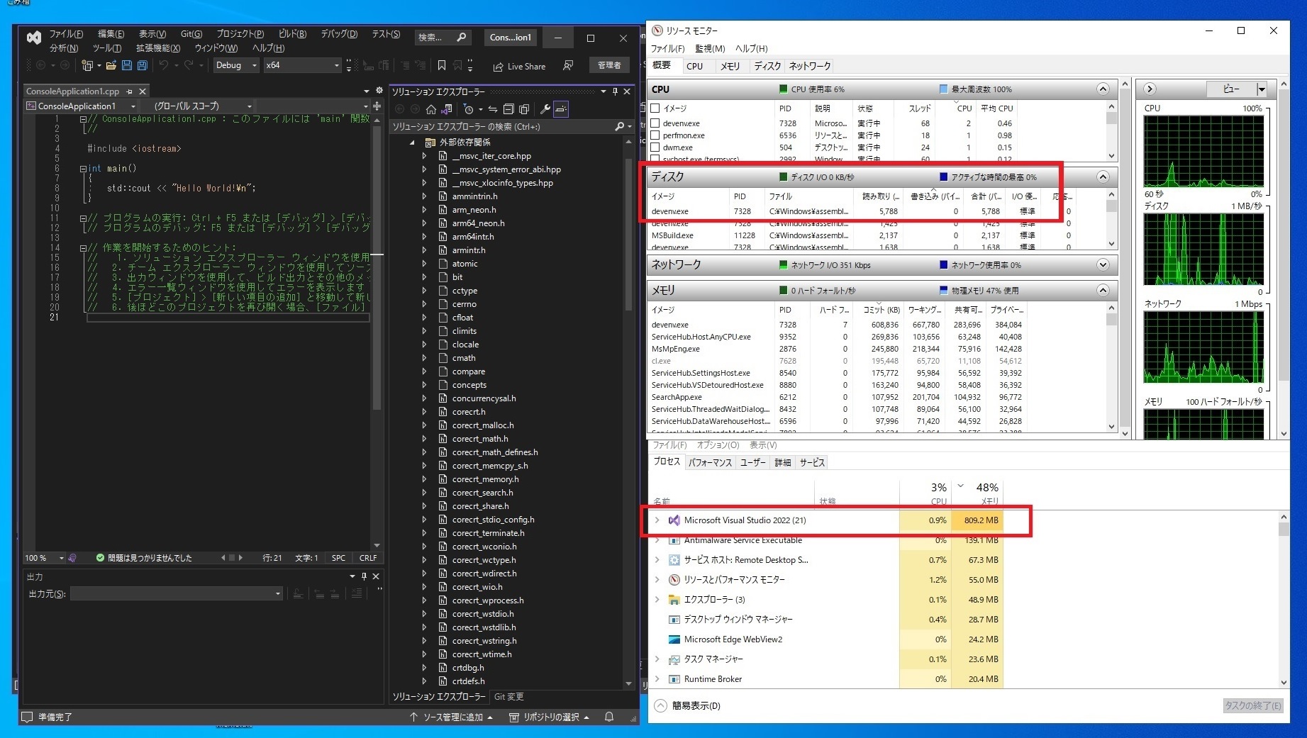Viewport: 1307px width, 738px height.
Task: Click the editor tab settings gear icon
Action: pyautogui.click(x=379, y=91)
